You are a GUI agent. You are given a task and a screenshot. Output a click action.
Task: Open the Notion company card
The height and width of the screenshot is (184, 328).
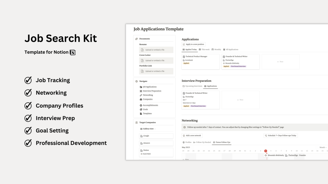coord(156,152)
